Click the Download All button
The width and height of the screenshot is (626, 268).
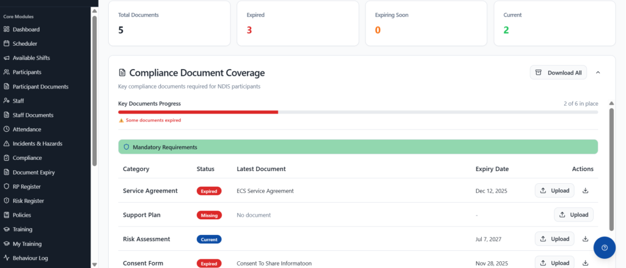point(559,73)
